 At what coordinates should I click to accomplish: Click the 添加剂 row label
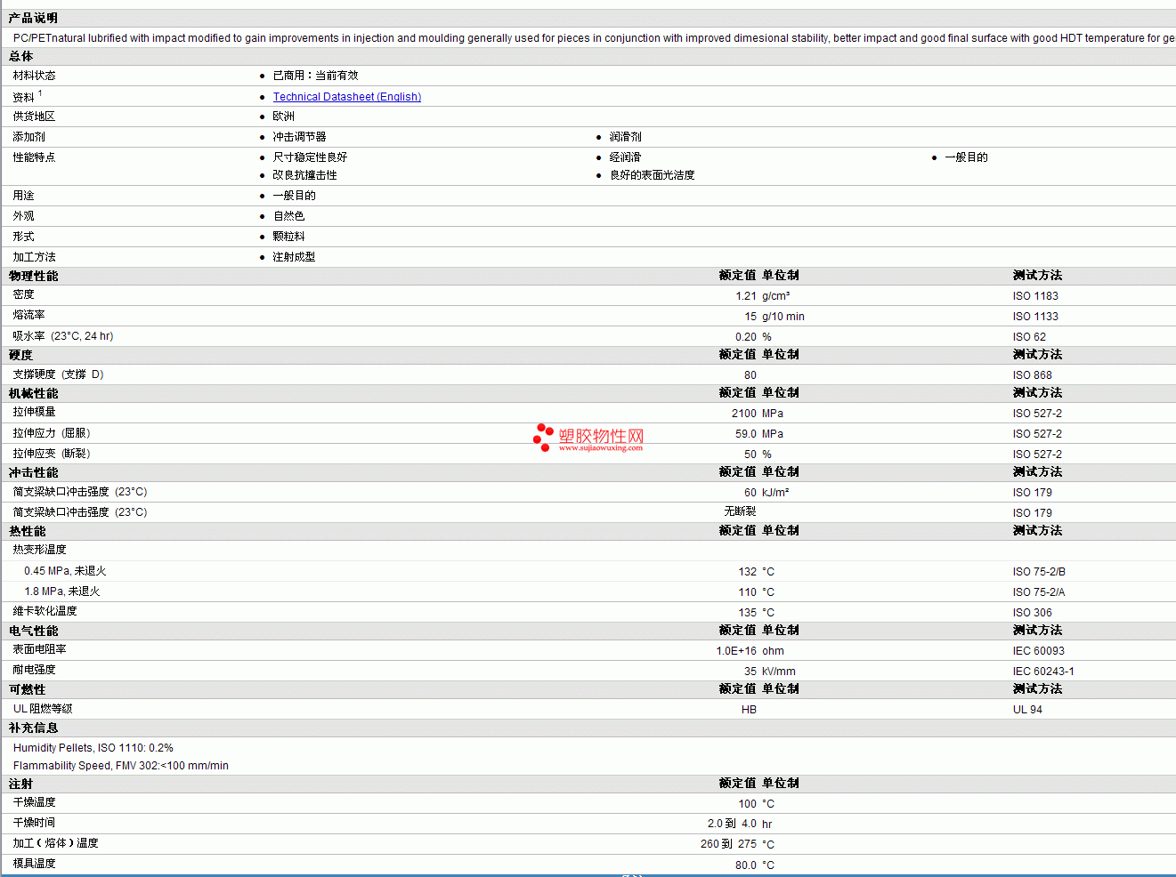(x=29, y=137)
